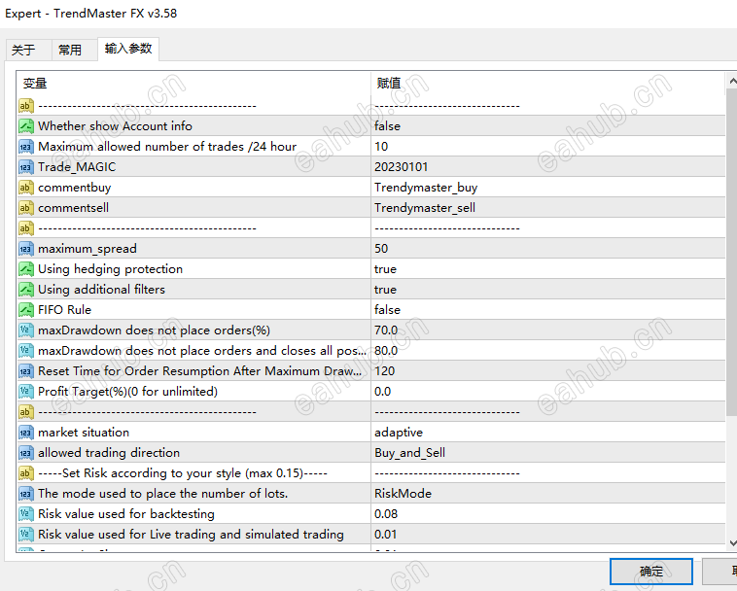Click the bool icon for Using hedging protection
Screen dimensions: 737x591
tap(26, 269)
